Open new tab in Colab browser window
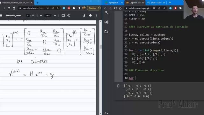Viewport: 204px width, 115px height. click(170, 3)
